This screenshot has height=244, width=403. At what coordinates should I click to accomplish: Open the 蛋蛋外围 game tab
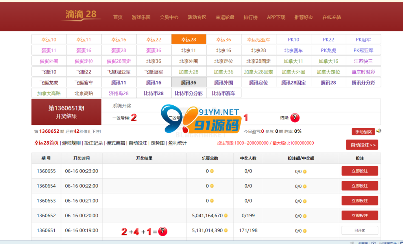(49, 61)
